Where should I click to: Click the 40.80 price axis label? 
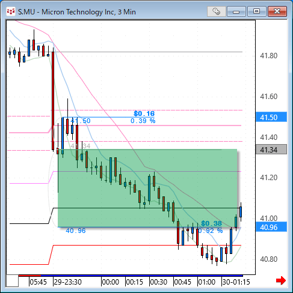[x=268, y=259]
